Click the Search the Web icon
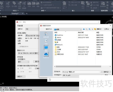 89,29
